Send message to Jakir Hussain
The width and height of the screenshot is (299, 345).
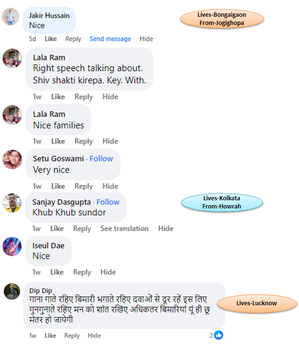click(x=110, y=39)
